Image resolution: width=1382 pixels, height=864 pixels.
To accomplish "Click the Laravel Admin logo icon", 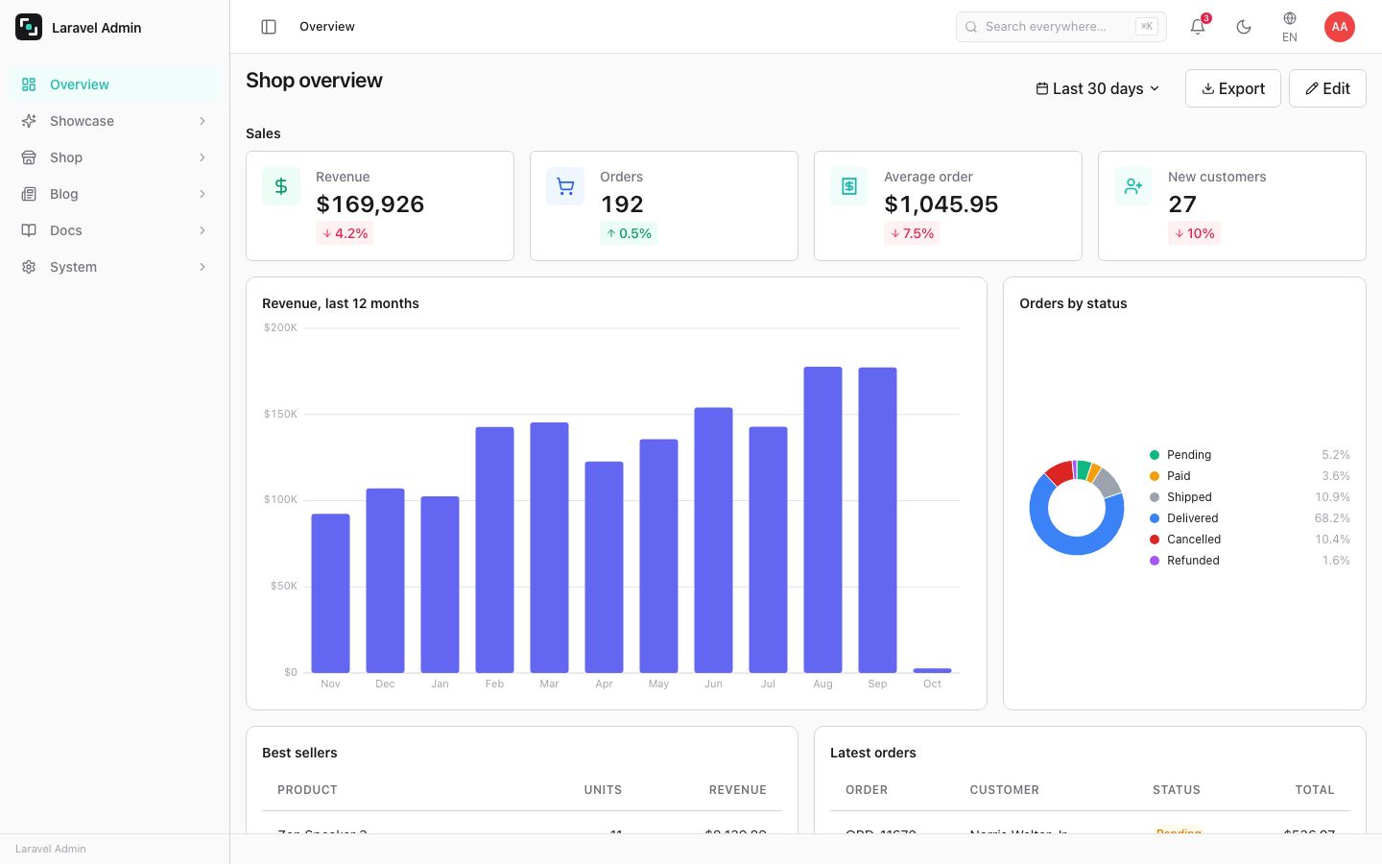I will tap(29, 27).
